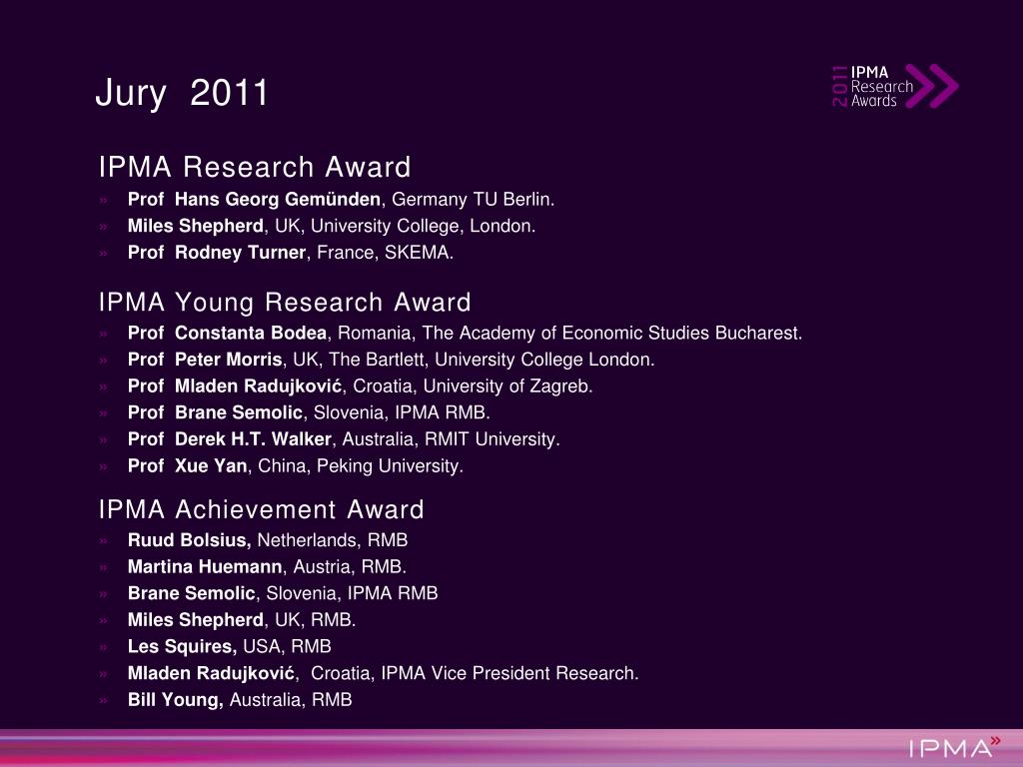Click Mladen Radujković, IPMA Vice President Research

coord(383,674)
